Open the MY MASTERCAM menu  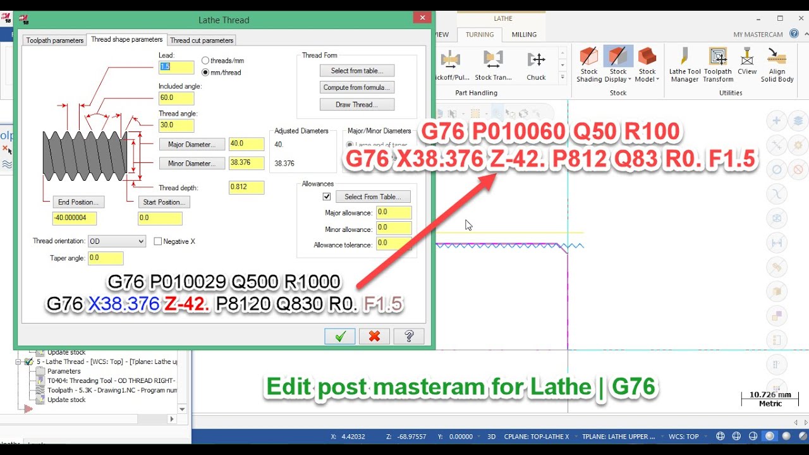click(x=758, y=35)
